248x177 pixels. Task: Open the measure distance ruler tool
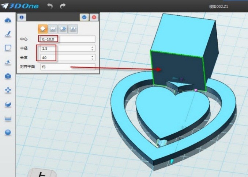click(x=8, y=119)
